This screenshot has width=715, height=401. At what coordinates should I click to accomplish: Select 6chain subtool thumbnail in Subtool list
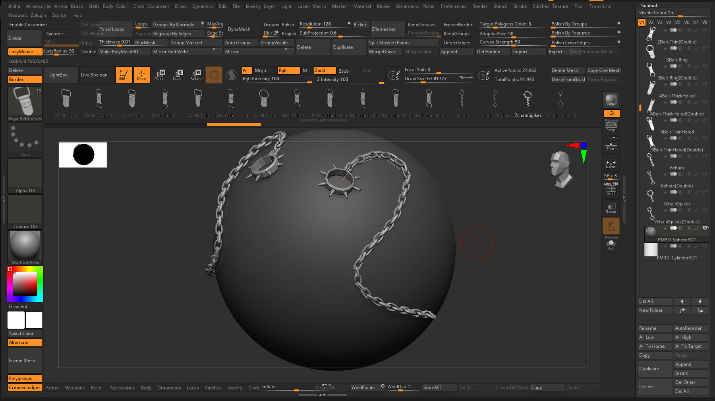click(650, 160)
